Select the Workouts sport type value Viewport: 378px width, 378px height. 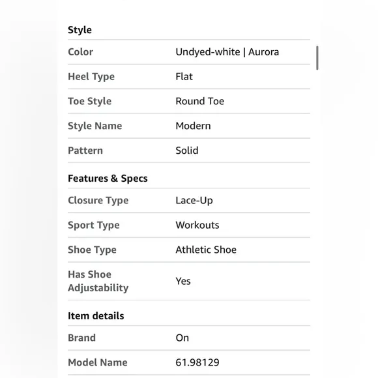[197, 225]
